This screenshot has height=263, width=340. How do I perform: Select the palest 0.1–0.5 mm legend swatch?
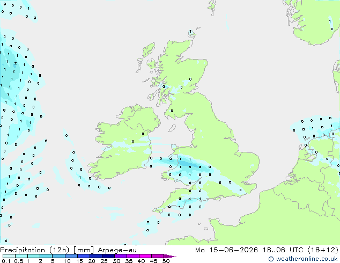pos(9,256)
